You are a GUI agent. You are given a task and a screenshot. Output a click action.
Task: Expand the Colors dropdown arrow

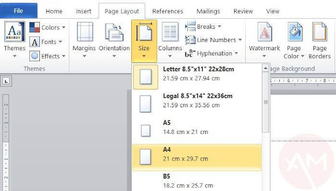64,27
